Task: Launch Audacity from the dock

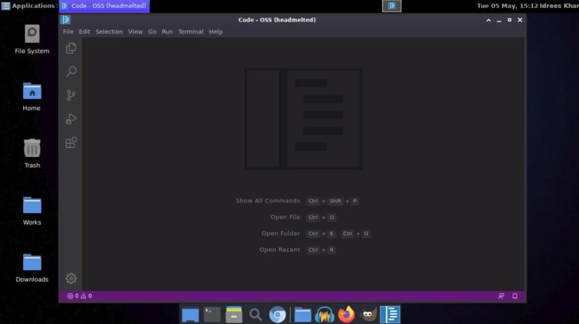Action: [x=324, y=315]
